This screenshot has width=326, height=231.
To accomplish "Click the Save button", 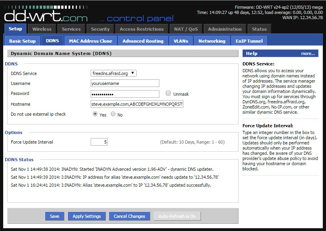I will [x=54, y=216].
